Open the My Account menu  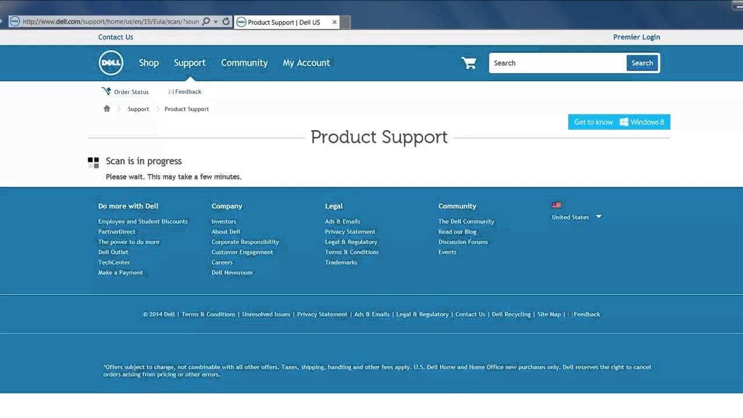click(306, 63)
